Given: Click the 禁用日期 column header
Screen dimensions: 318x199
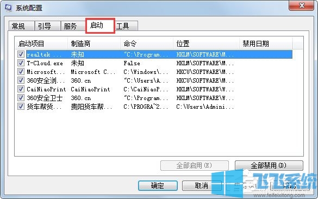Looking at the screenshot, I should pos(266,43).
